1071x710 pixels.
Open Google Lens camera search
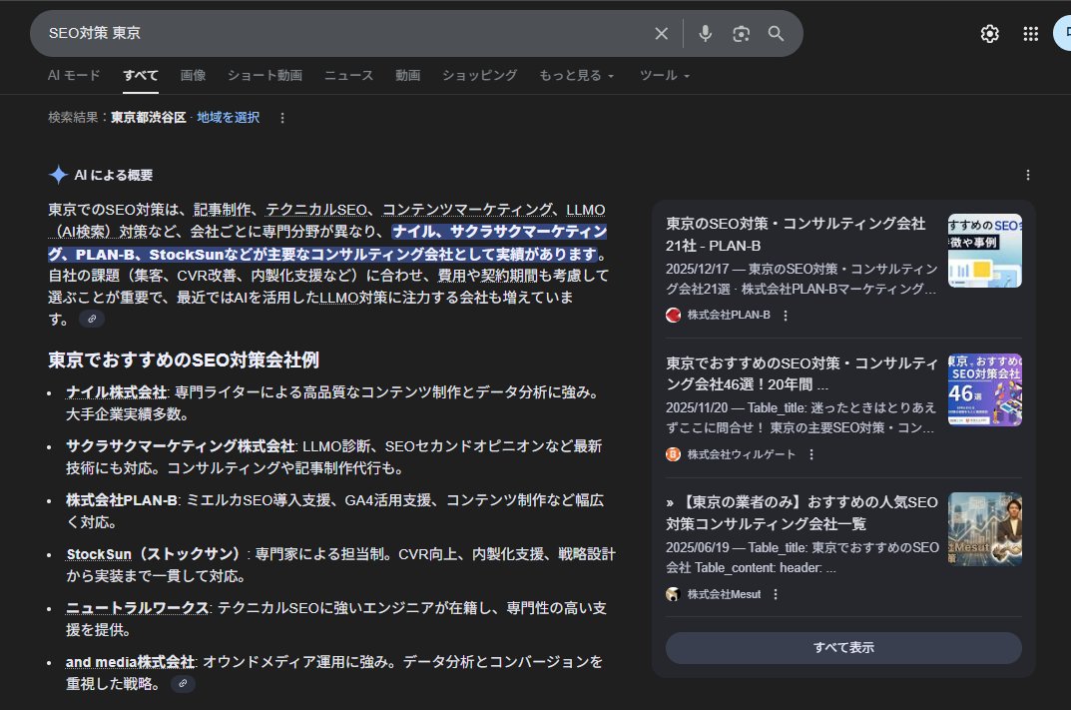point(741,33)
